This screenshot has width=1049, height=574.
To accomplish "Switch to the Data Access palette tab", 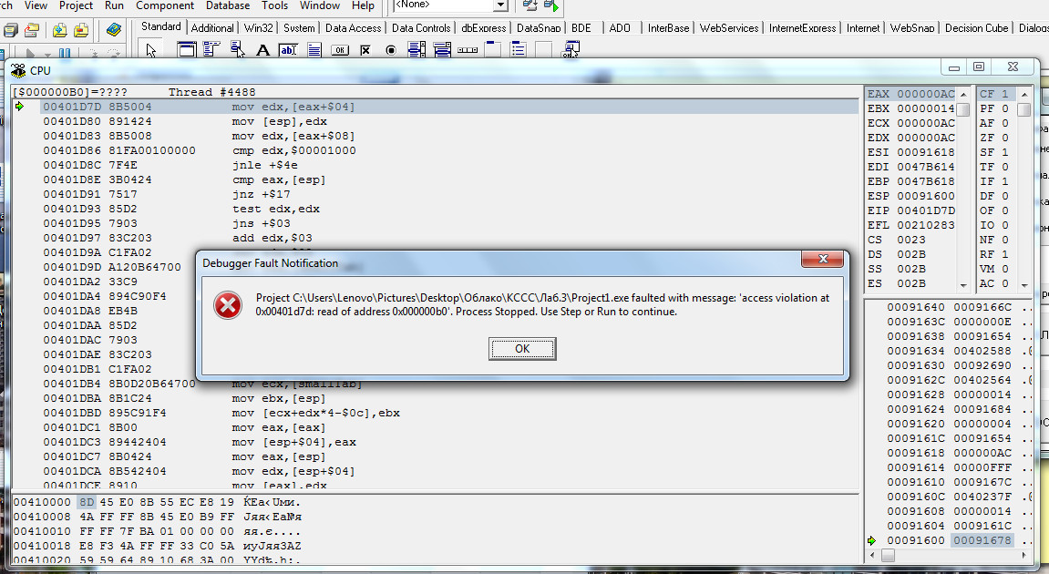I will pyautogui.click(x=353, y=28).
